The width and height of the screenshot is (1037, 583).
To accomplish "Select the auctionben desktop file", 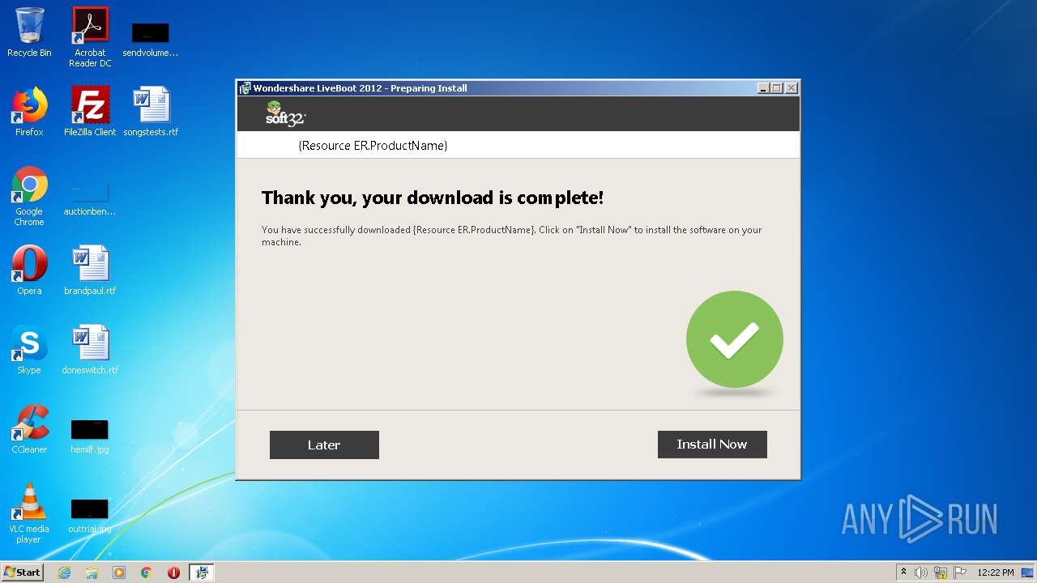I will click(x=90, y=199).
